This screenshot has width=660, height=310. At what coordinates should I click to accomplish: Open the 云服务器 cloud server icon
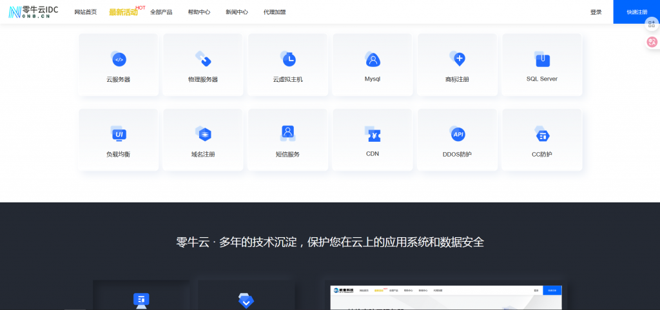119,59
